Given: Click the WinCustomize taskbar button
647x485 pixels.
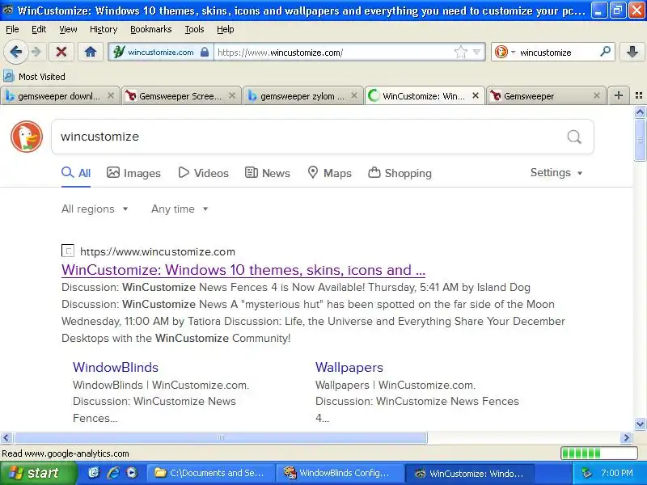Looking at the screenshot, I should pos(469,473).
